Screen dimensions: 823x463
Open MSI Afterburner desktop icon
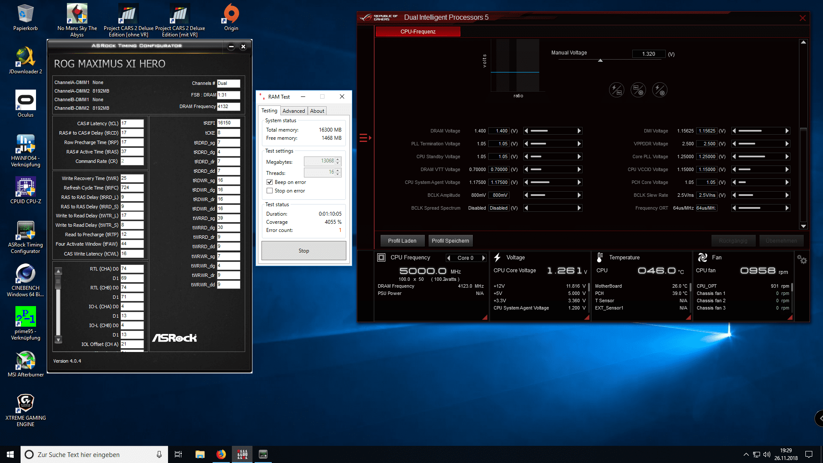25,364
